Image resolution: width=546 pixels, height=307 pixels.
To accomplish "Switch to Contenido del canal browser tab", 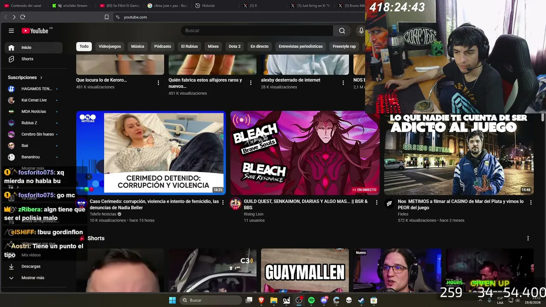I will [x=24, y=6].
